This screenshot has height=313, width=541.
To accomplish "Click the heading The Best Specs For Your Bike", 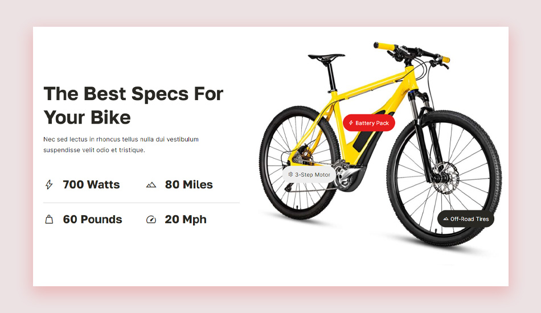I will pos(133,105).
